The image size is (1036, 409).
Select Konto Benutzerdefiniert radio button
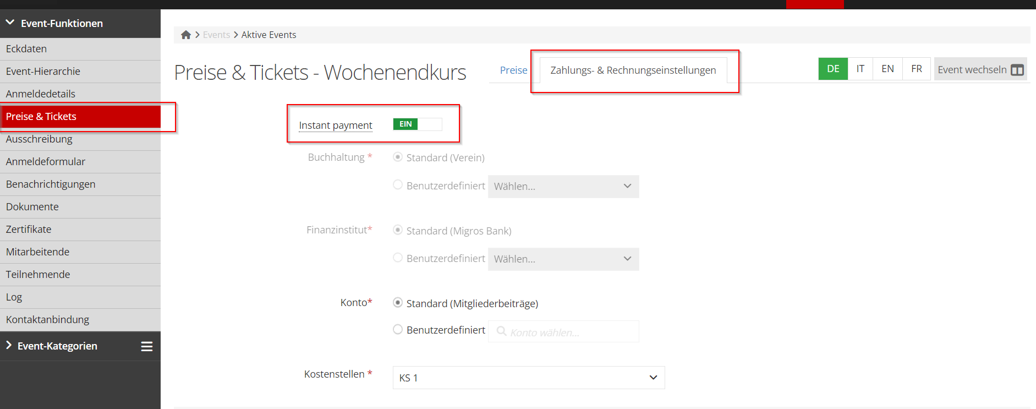click(x=398, y=329)
